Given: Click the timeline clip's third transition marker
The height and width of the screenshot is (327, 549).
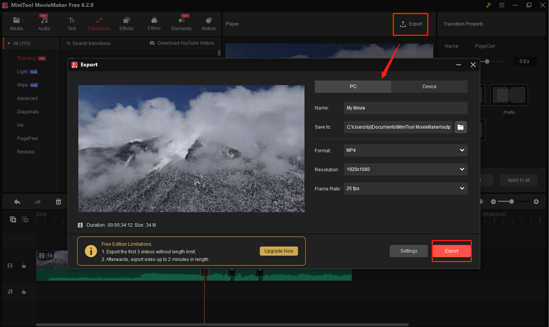Looking at the screenshot, I should click(x=260, y=272).
